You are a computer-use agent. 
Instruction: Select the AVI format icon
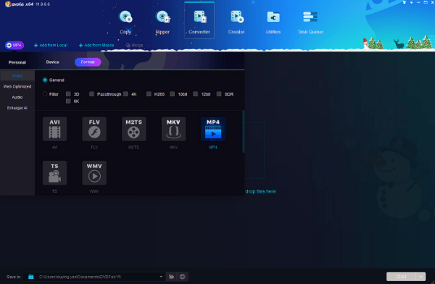pos(54,129)
